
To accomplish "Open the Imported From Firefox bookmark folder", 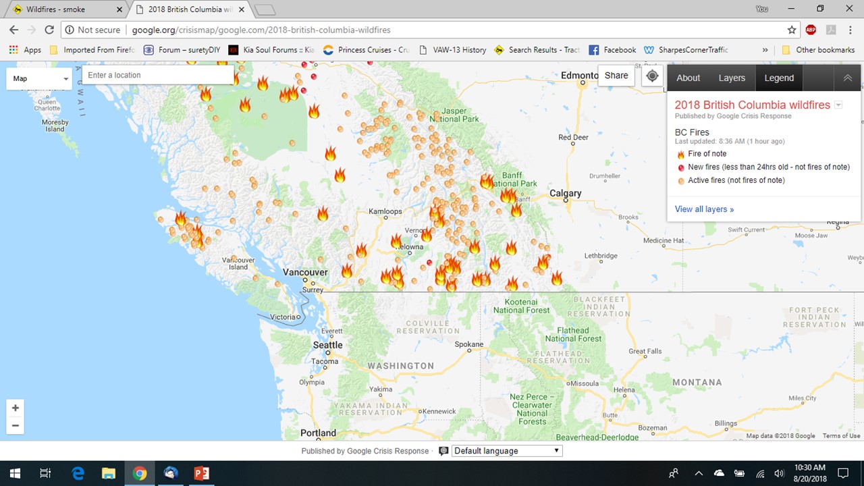I will tap(92, 50).
